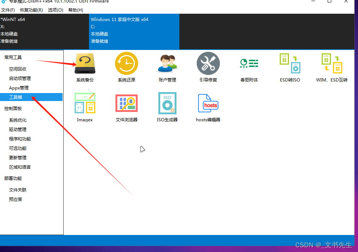Go to 空间回收 space cleanup

coord(18,69)
